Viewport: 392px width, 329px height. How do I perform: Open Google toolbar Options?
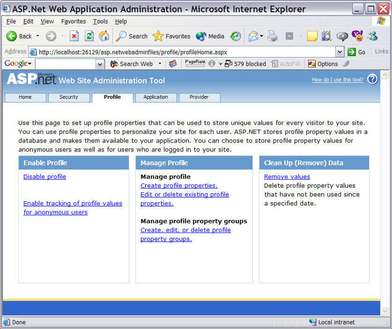(323, 64)
